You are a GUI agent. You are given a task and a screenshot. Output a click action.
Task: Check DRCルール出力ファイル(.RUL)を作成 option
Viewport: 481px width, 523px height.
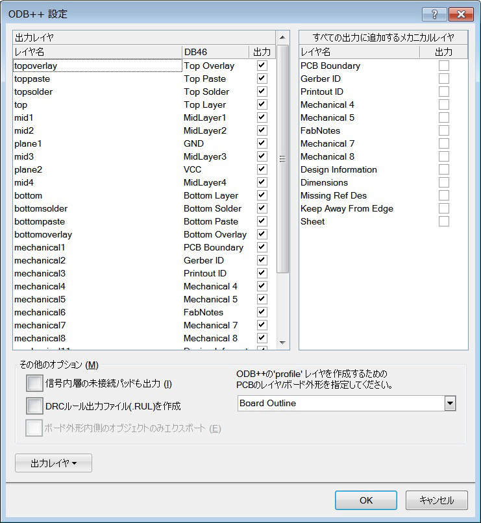coord(34,406)
